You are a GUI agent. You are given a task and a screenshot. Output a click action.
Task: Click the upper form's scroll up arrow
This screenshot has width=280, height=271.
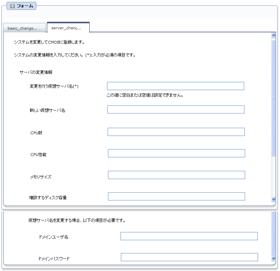pos(274,35)
